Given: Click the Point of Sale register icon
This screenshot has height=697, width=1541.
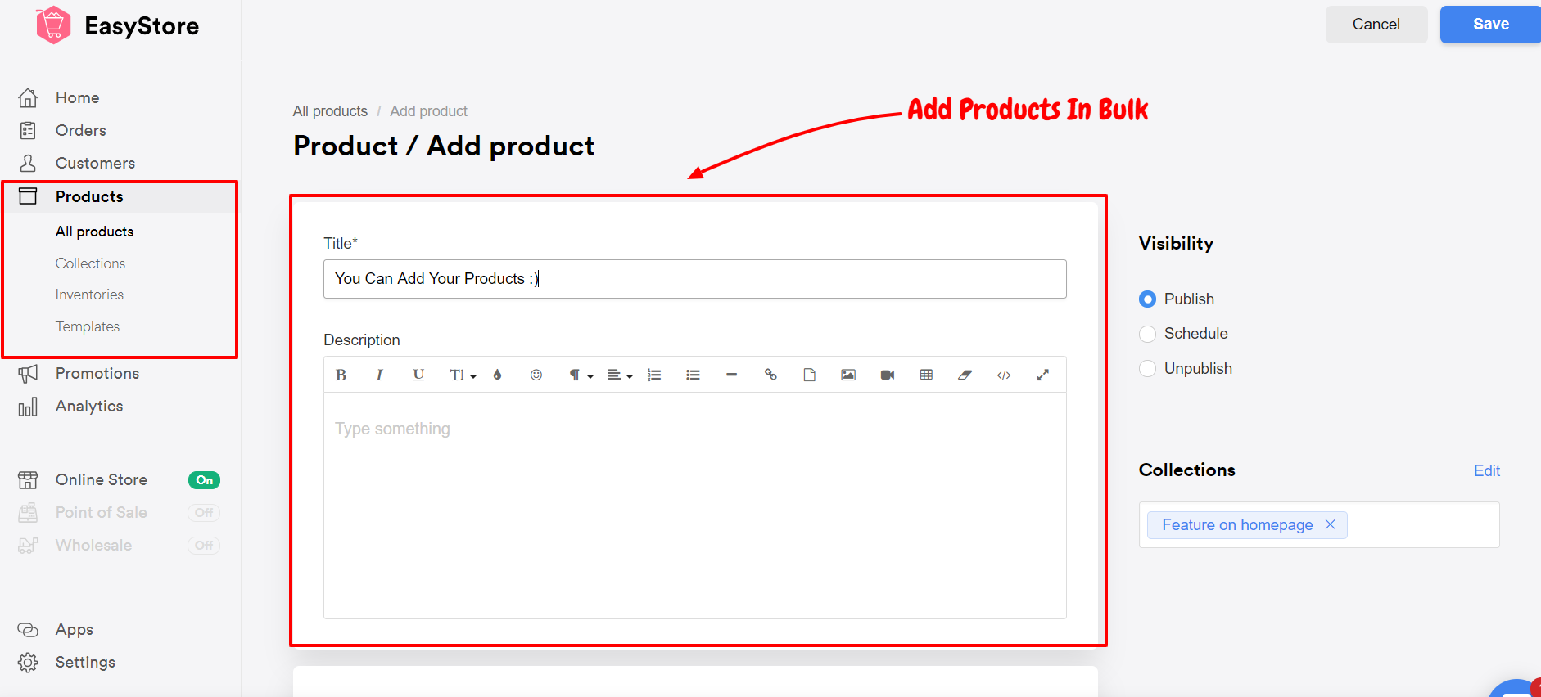Looking at the screenshot, I should 28,513.
